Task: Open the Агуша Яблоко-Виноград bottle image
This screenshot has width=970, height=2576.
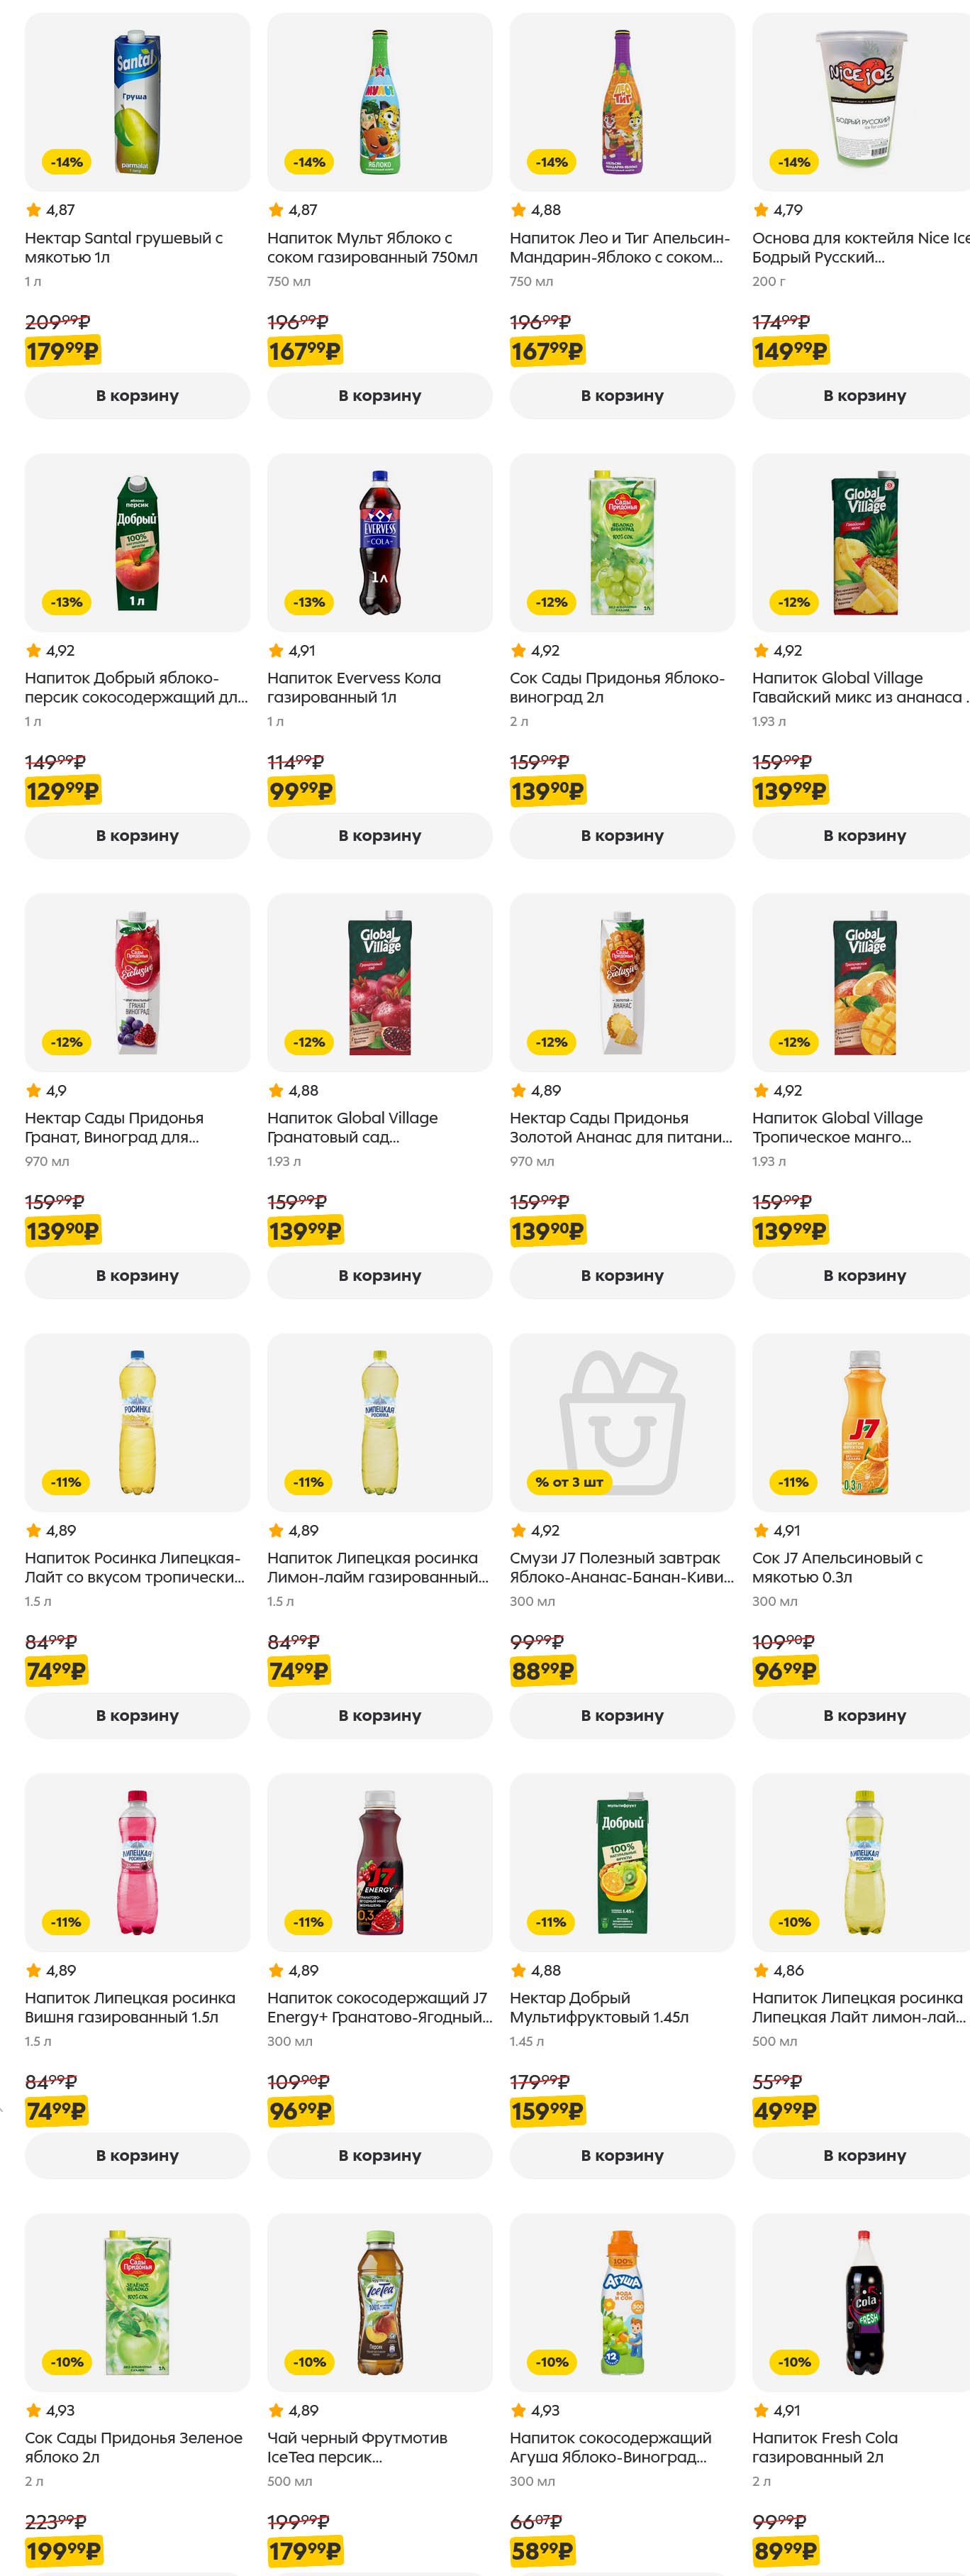Action: pos(621,2302)
